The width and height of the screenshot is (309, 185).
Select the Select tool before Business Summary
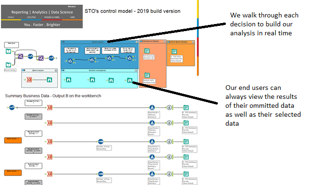point(12,107)
